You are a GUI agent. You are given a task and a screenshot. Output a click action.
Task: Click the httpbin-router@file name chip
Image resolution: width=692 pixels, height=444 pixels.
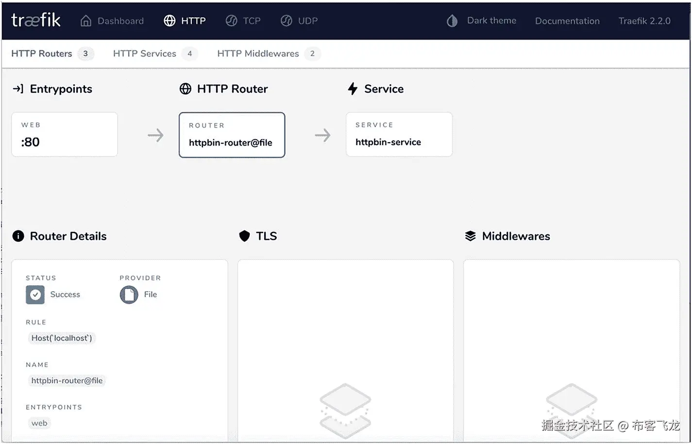coord(67,381)
